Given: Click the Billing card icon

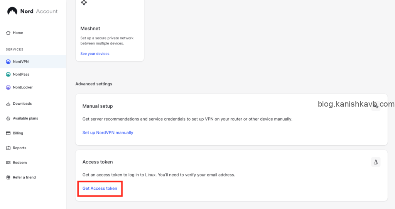Looking at the screenshot, I should click(8, 133).
